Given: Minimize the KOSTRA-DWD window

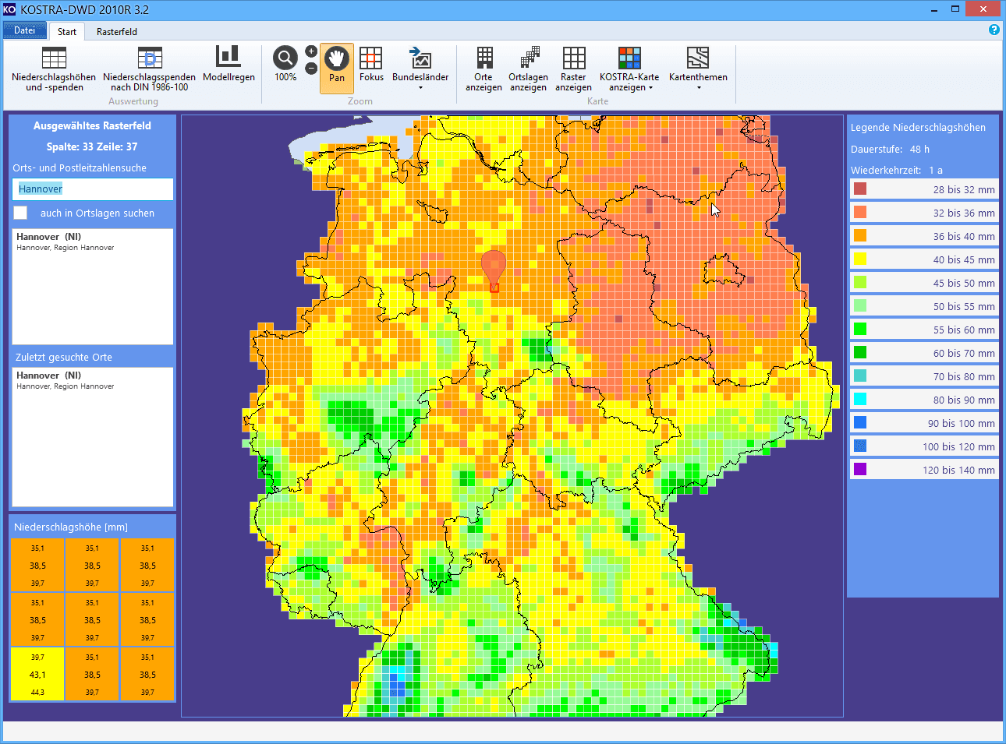Looking at the screenshot, I should pos(936,9).
